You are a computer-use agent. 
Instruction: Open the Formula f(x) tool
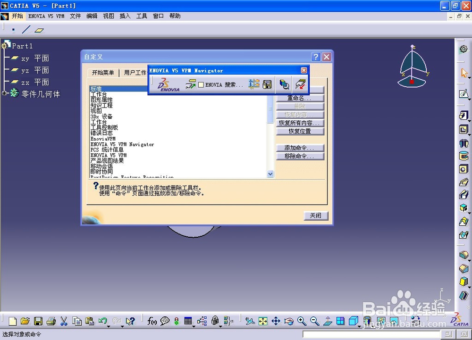152,321
